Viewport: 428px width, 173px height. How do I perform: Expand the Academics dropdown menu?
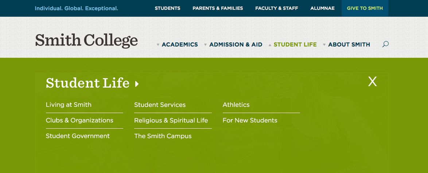[179, 45]
